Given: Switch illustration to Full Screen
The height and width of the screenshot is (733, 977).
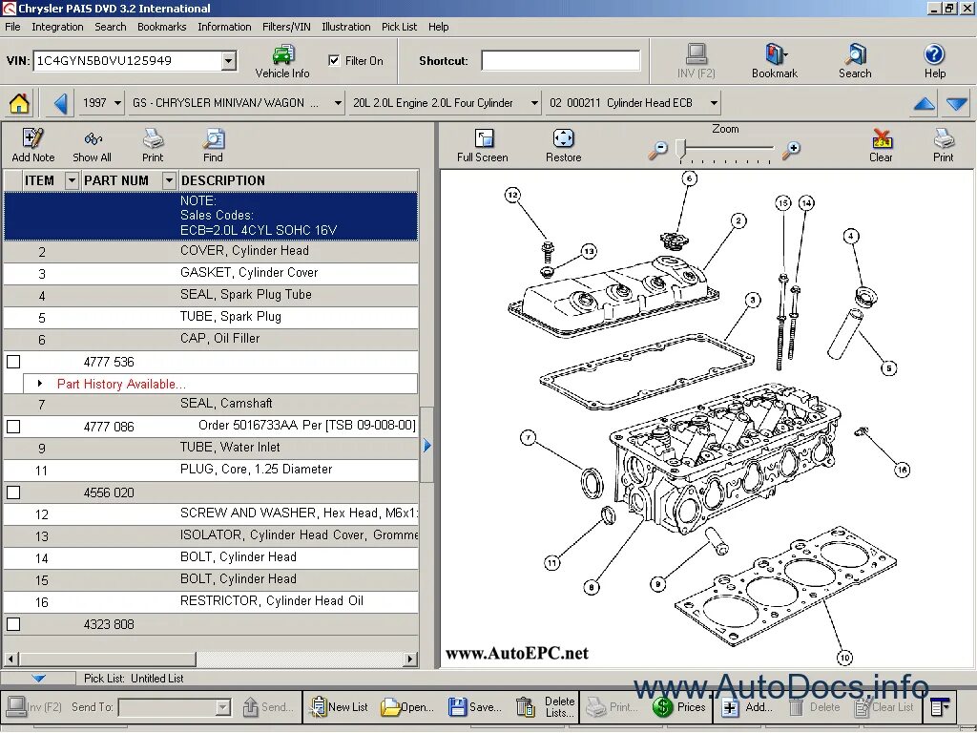Looking at the screenshot, I should coord(483,146).
